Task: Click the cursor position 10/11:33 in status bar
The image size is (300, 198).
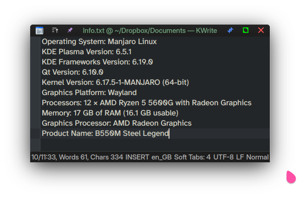Action: point(44,157)
